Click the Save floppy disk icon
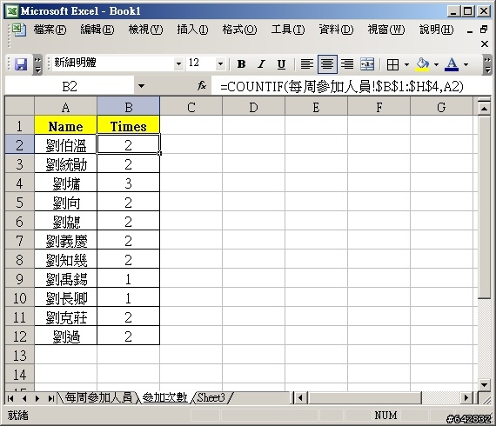Image resolution: width=496 pixels, height=426 pixels. [x=21, y=64]
